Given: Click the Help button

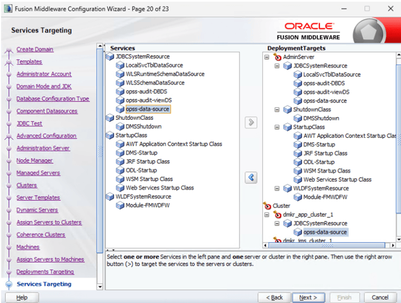Looking at the screenshot, I should click(x=22, y=297).
